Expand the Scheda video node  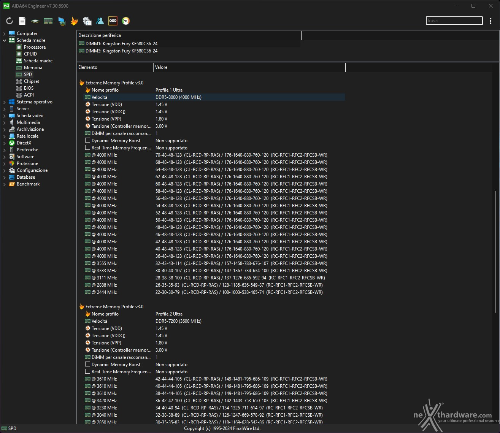(x=4, y=116)
